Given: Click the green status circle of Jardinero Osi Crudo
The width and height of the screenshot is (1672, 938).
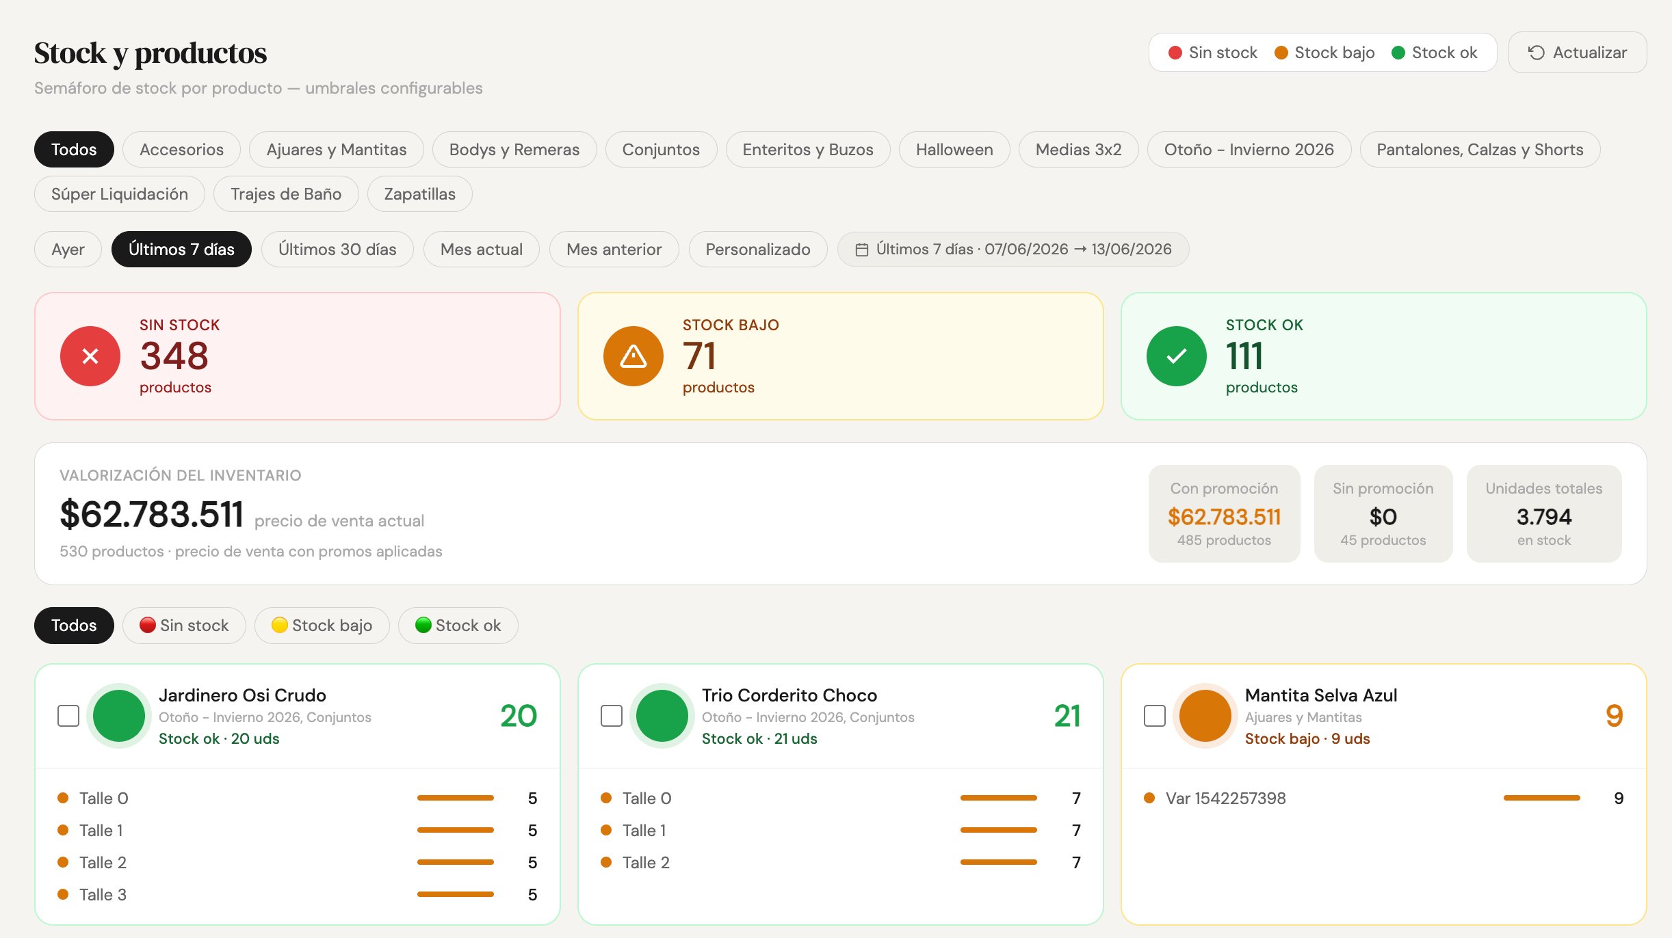Looking at the screenshot, I should coord(119,716).
